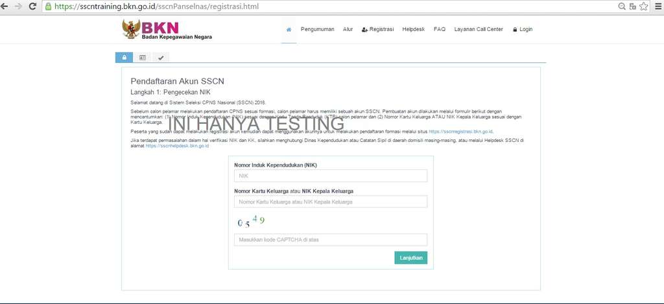Click the CAPTCHA image 0549
Screen dimensions: 664x304
251,222
